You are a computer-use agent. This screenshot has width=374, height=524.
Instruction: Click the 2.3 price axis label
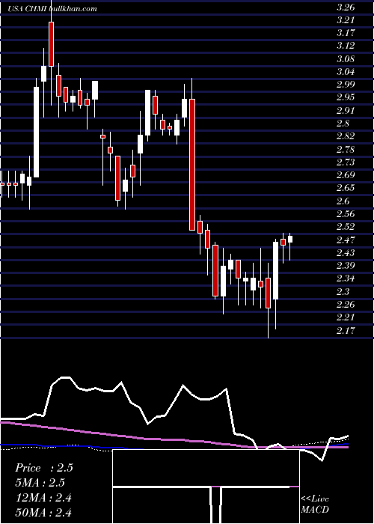click(x=343, y=292)
